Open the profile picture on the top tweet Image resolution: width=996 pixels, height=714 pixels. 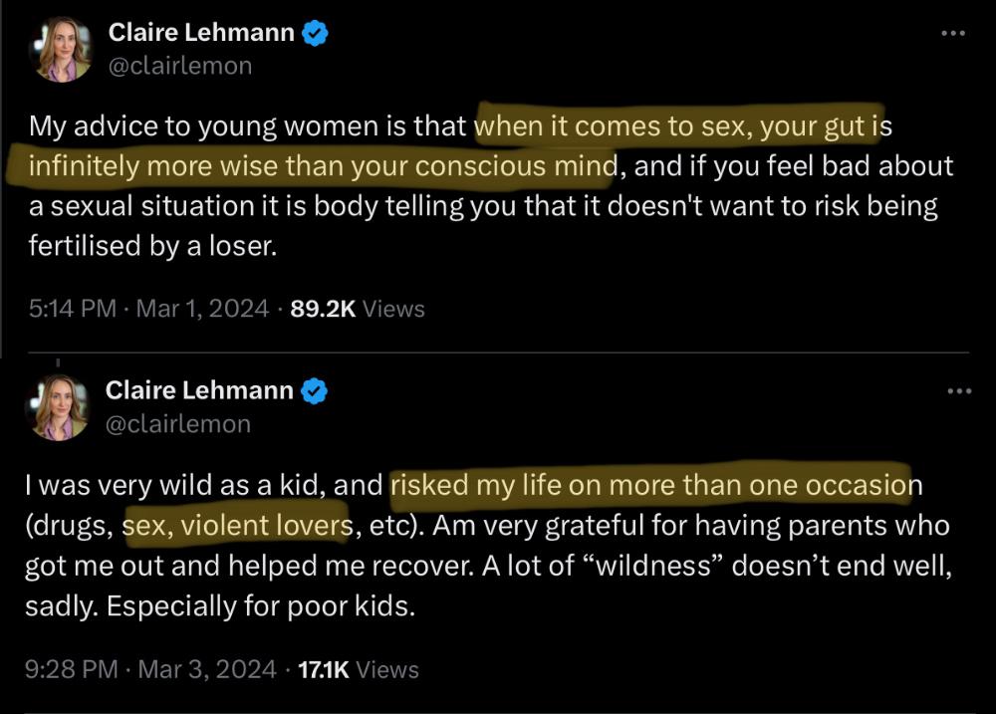pos(64,48)
